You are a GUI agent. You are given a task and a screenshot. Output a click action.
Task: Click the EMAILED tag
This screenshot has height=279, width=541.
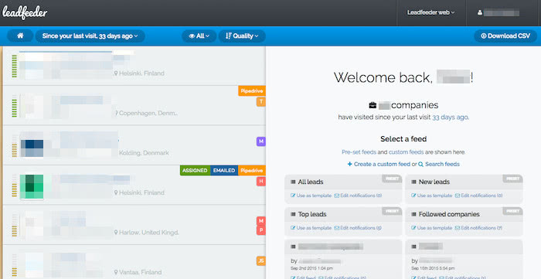click(224, 170)
